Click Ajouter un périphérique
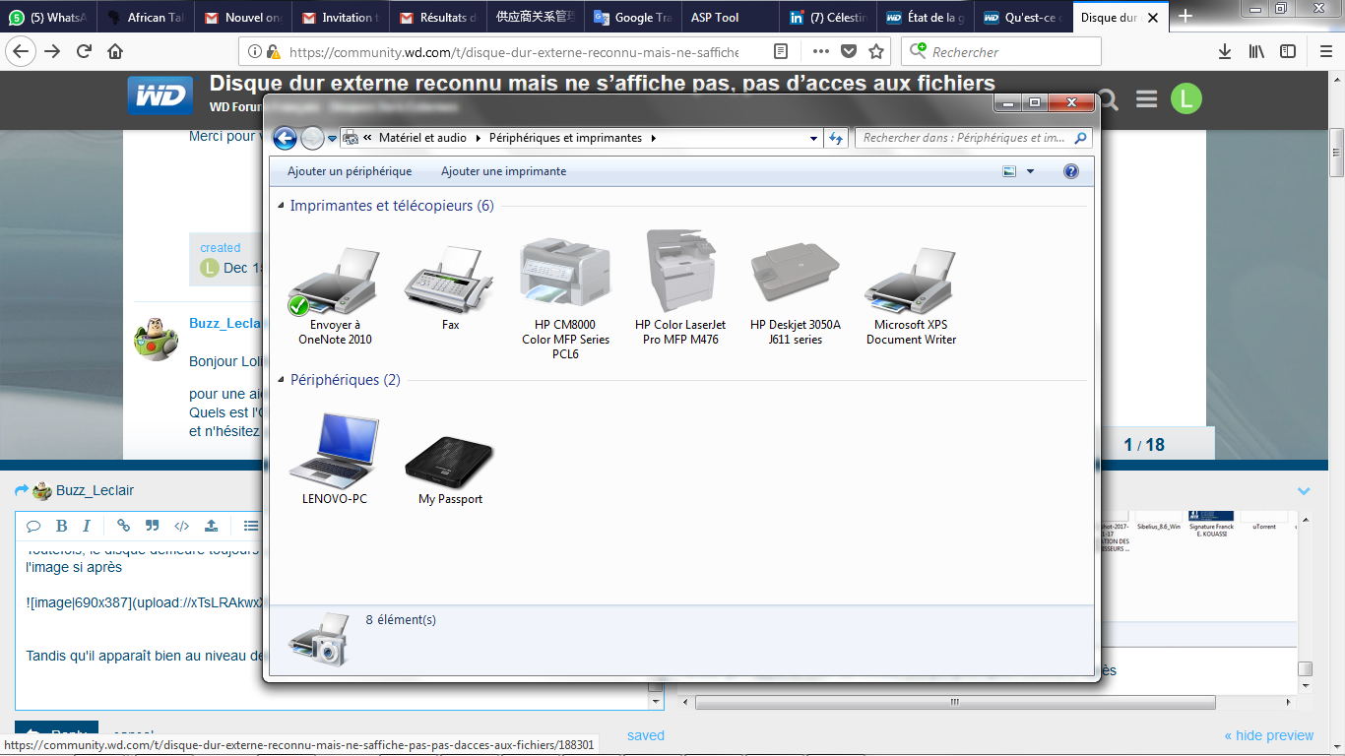This screenshot has height=756, width=1345. coord(350,171)
